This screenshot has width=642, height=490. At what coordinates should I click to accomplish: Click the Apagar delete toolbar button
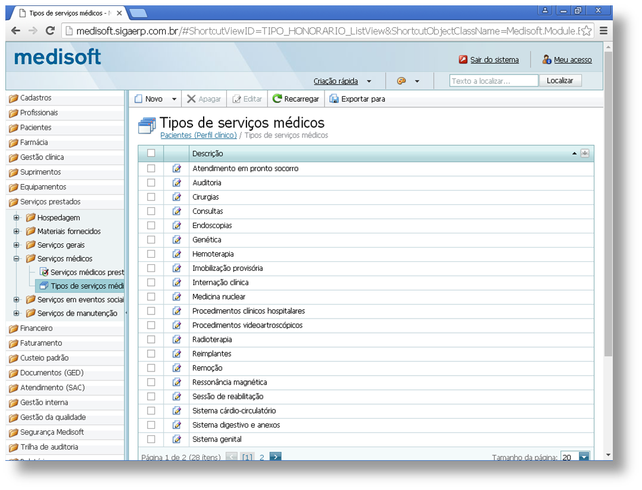point(204,99)
